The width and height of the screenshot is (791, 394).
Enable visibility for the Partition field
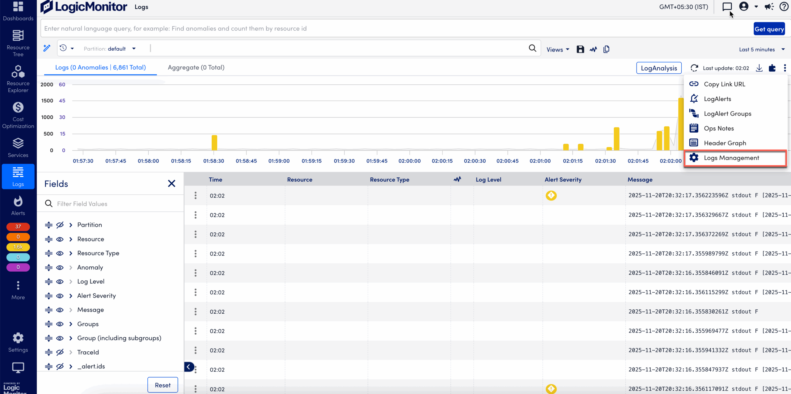[x=60, y=225]
